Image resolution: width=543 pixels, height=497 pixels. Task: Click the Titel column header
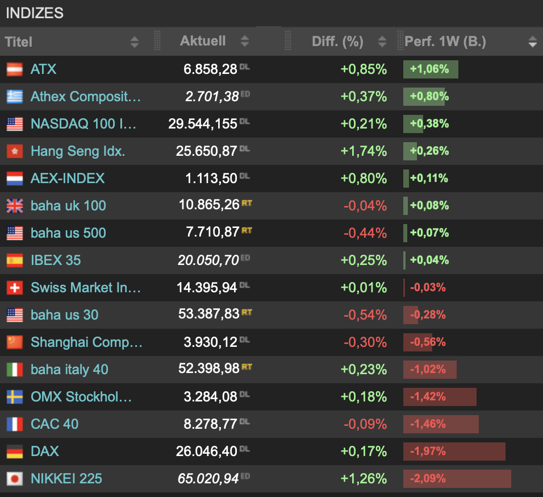19,42
